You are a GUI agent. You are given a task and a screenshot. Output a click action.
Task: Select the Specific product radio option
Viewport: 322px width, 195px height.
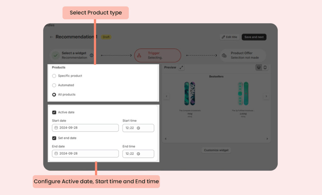pyautogui.click(x=54, y=76)
